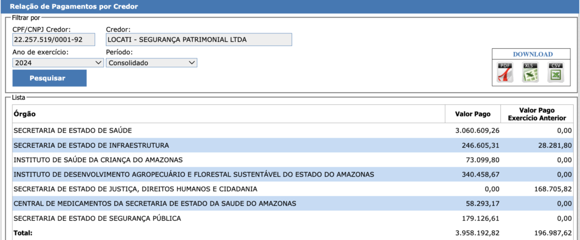Click the DOWNLOAD heading label
This screenshot has width=580, height=240.
[532, 54]
